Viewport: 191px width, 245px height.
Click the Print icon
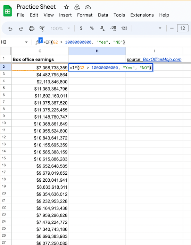[32, 29]
